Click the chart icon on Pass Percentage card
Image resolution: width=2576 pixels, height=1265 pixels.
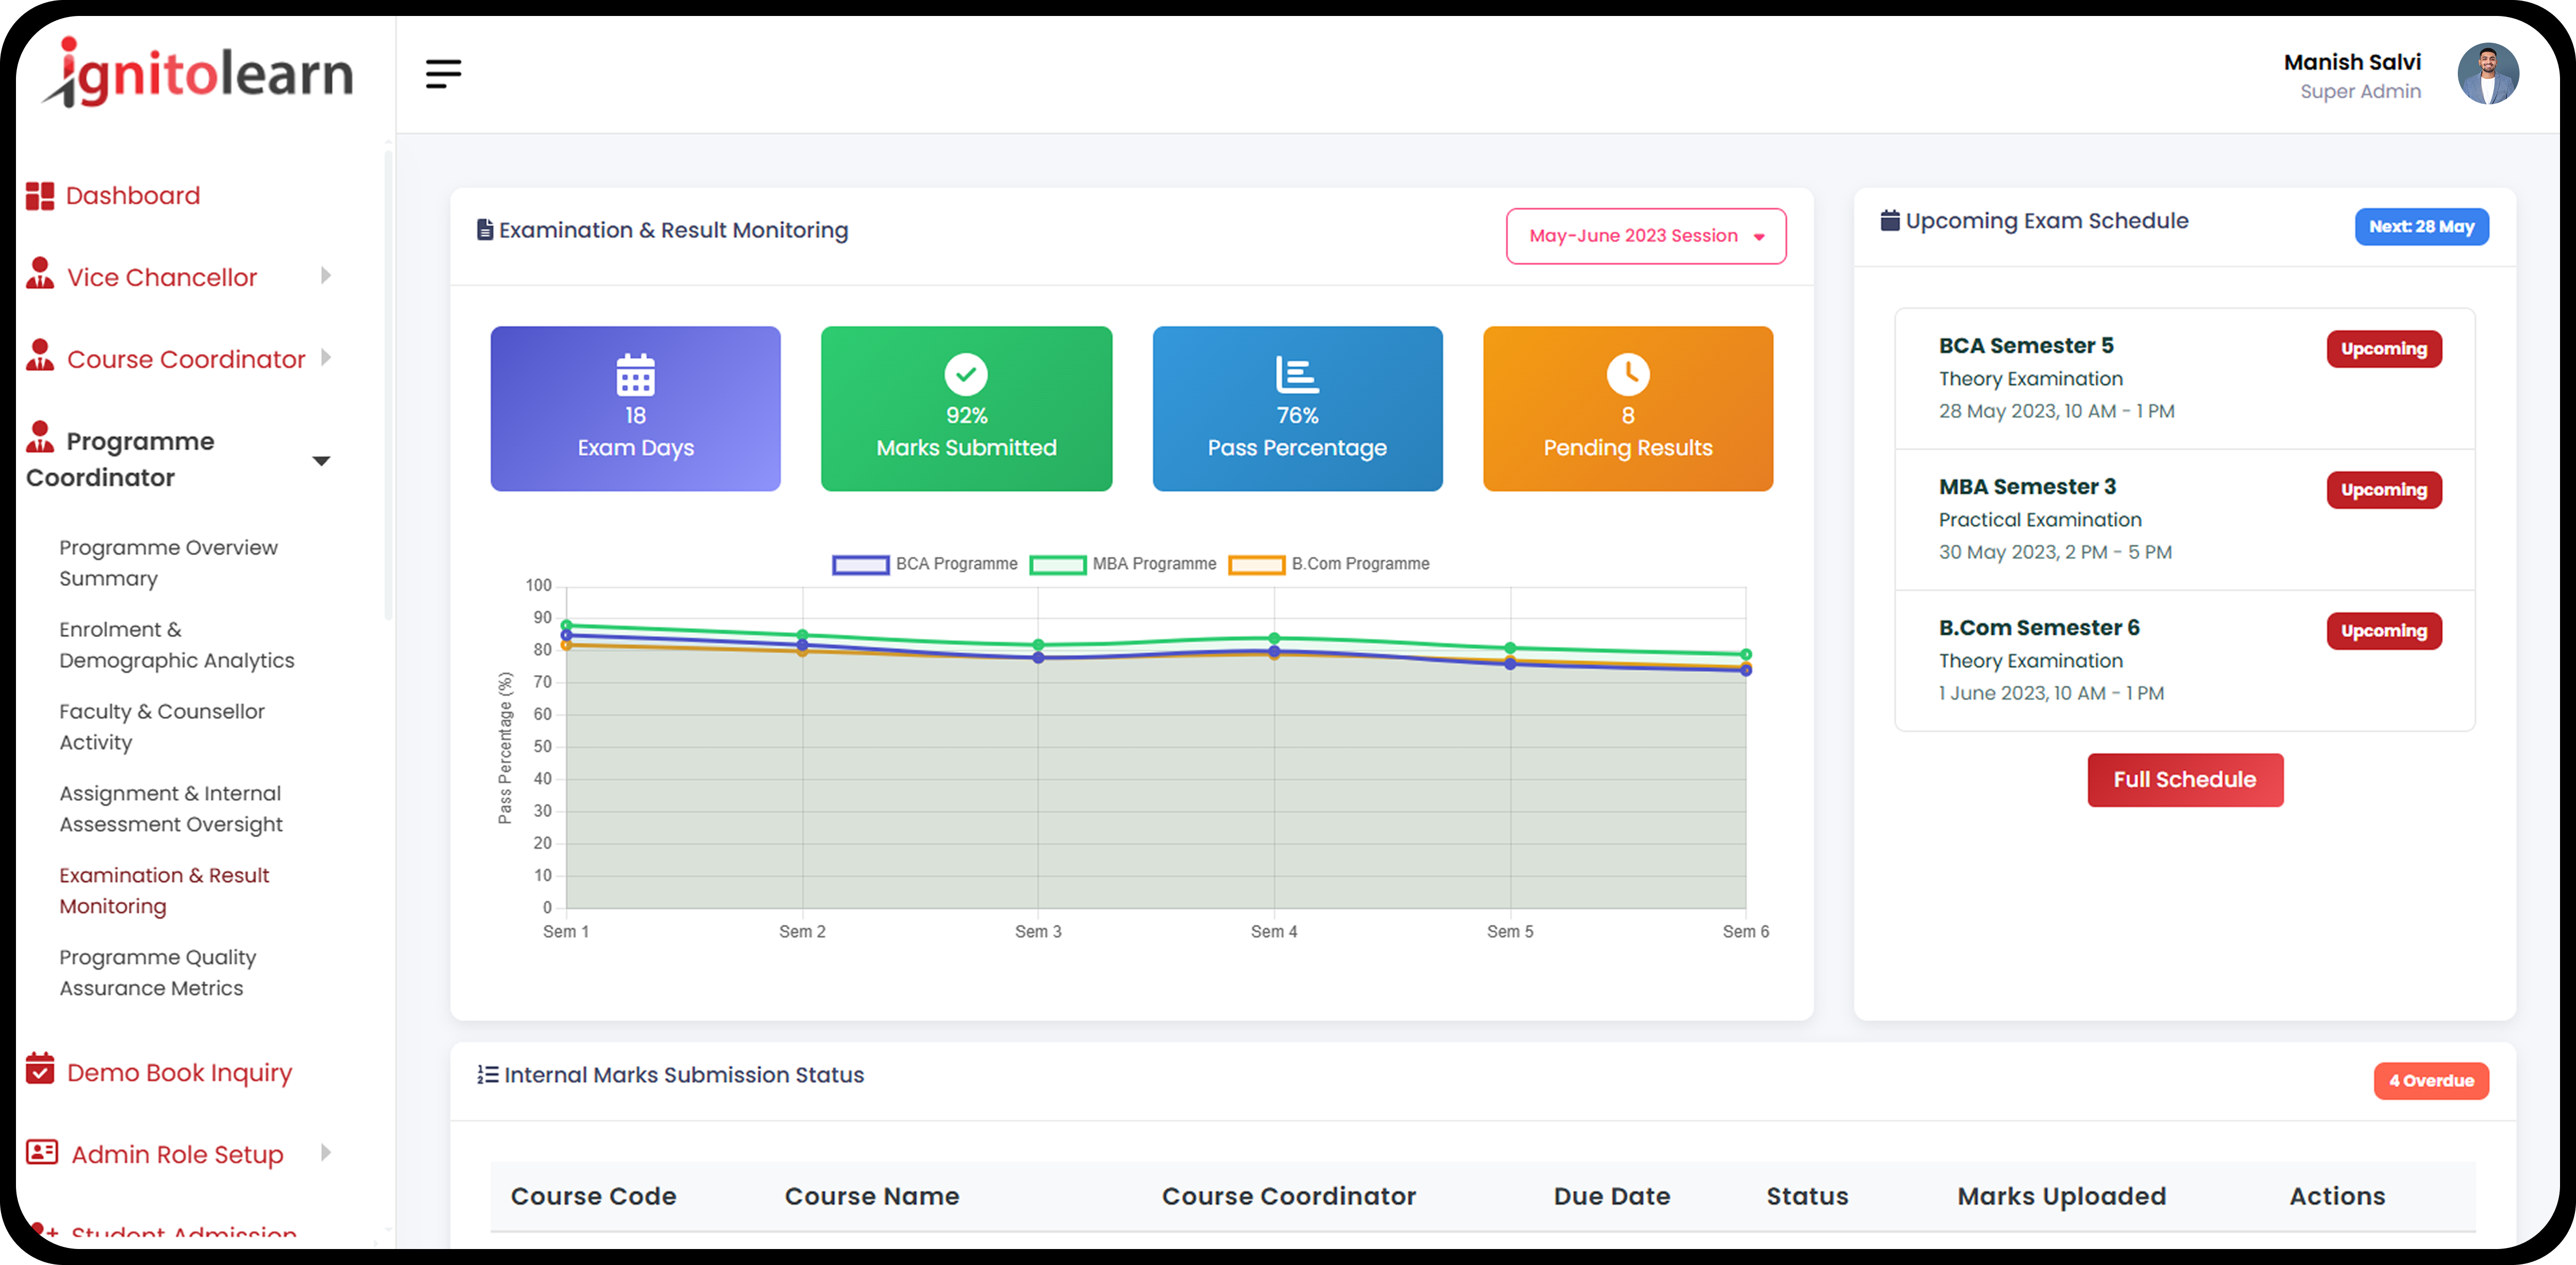(x=1296, y=374)
